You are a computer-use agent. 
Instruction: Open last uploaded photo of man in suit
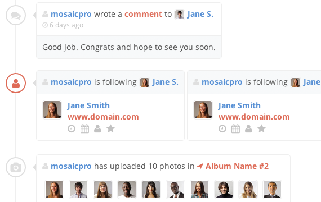(272, 189)
